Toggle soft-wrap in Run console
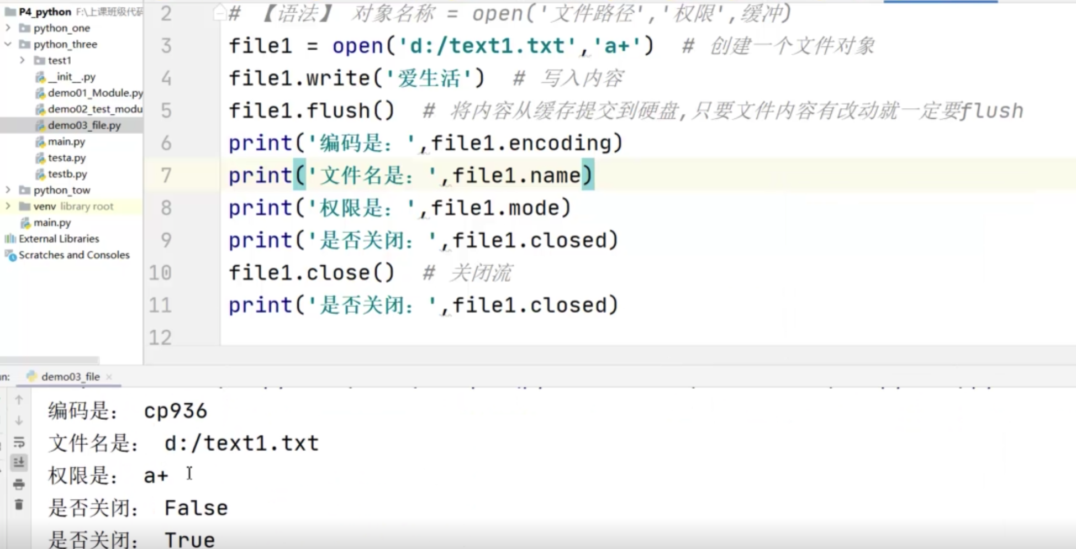Screen dimensions: 1076x549 pyautogui.click(x=19, y=442)
